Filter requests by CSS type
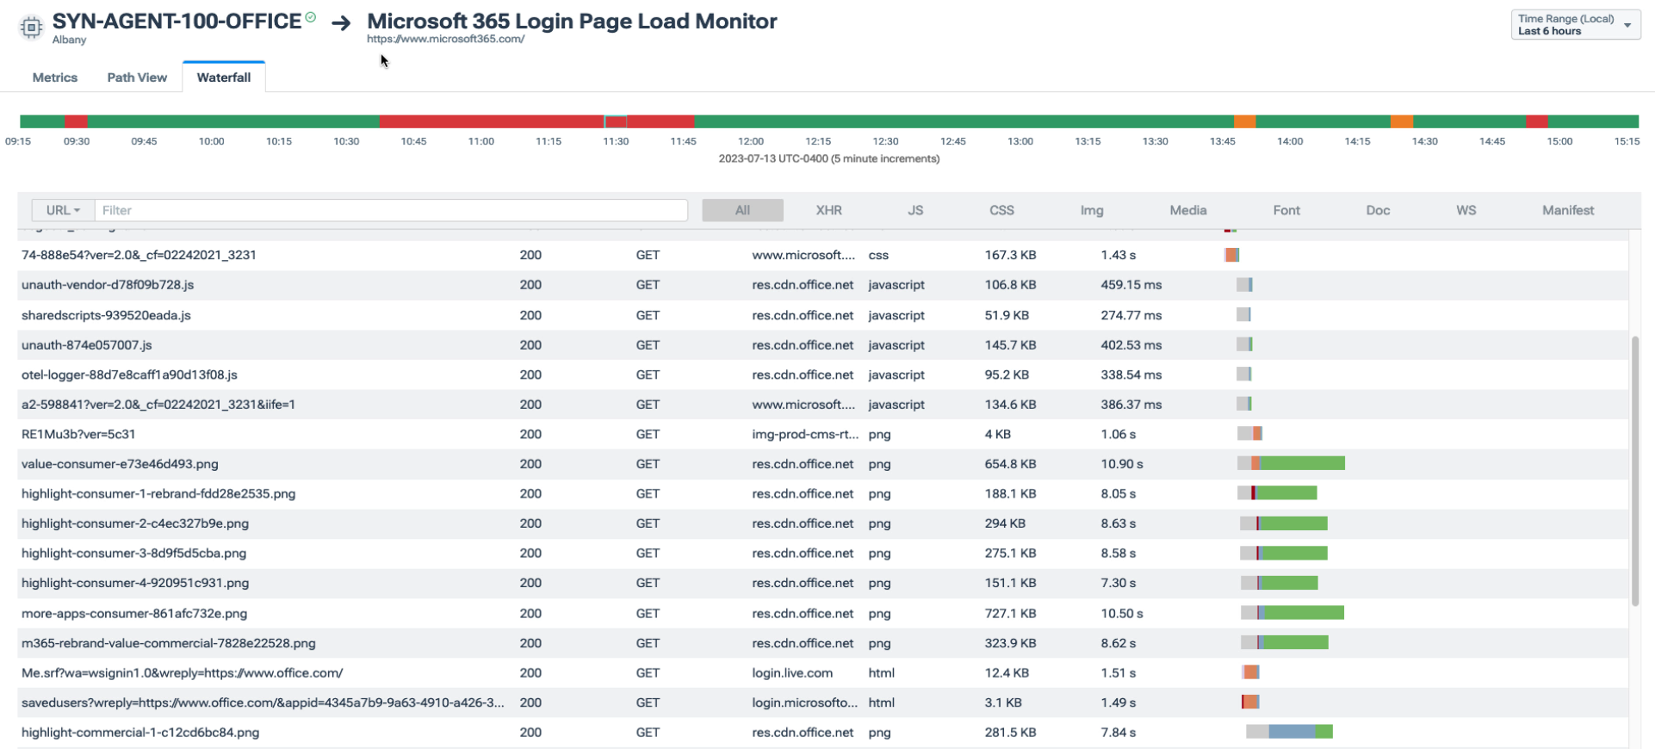Viewport: 1655px width, 755px height. click(1001, 210)
